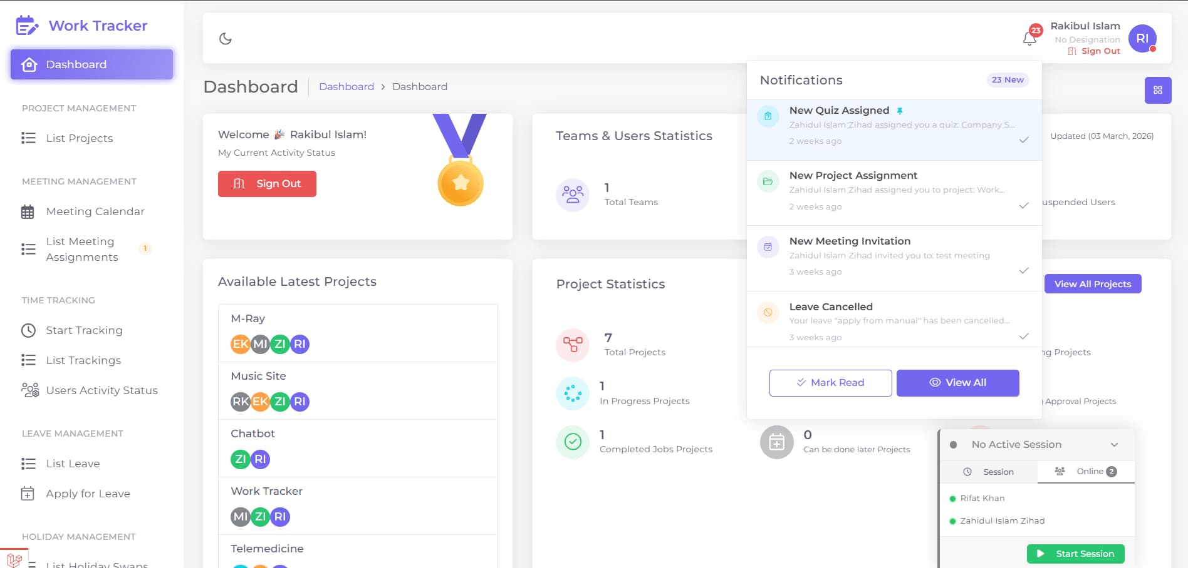Toggle dark mode moon icon

pos(226,39)
